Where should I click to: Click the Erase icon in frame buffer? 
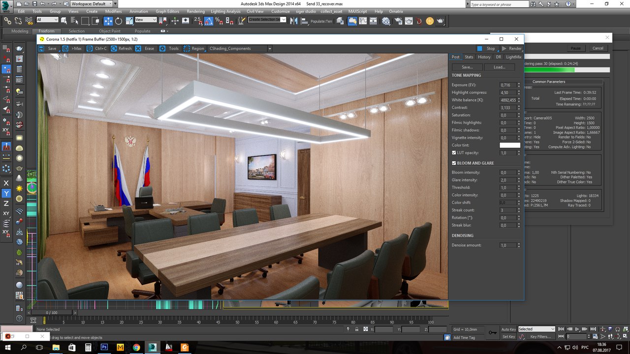click(x=138, y=49)
